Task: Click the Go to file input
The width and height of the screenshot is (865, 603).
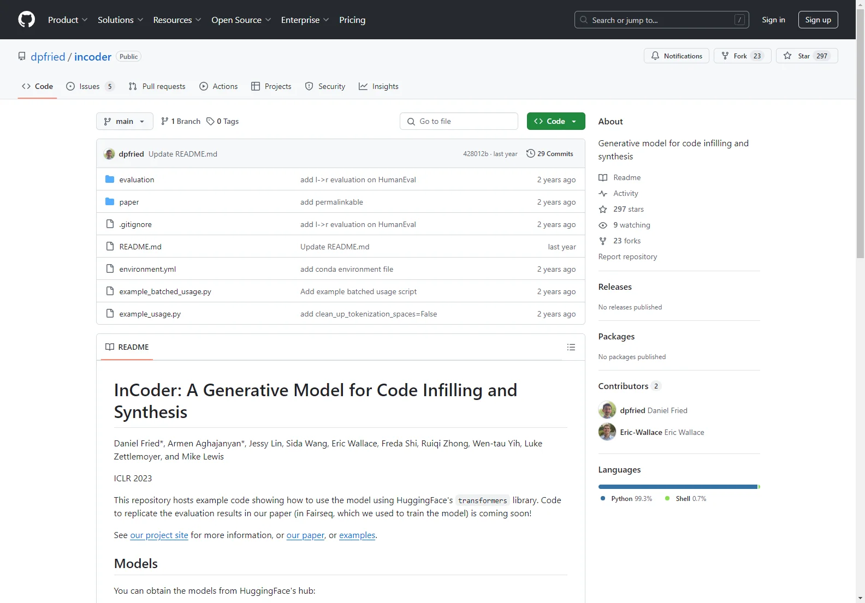Action: click(x=459, y=121)
